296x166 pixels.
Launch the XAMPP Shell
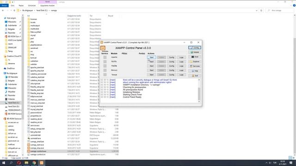tap(195, 57)
